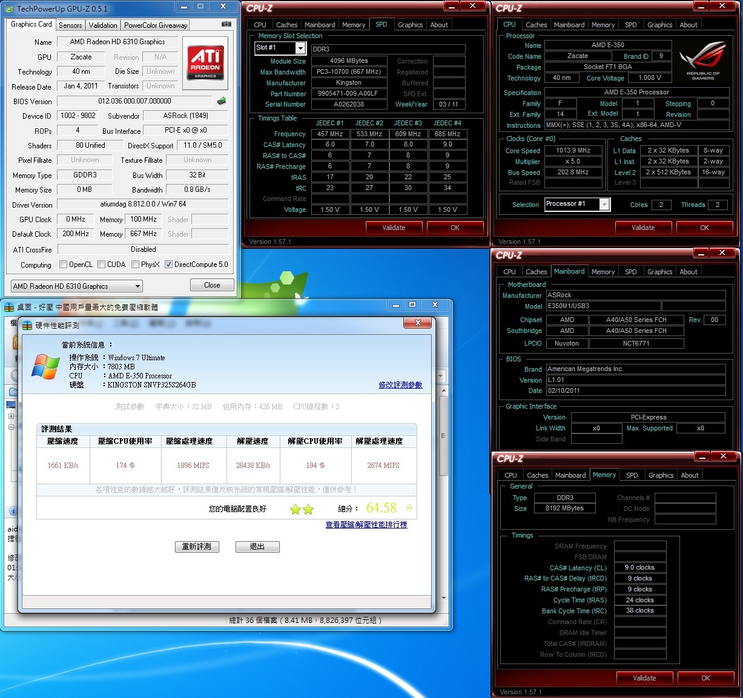This screenshot has height=698, width=743.
Task: Open the Slot #1 memory slot dropdown
Action: [300, 48]
